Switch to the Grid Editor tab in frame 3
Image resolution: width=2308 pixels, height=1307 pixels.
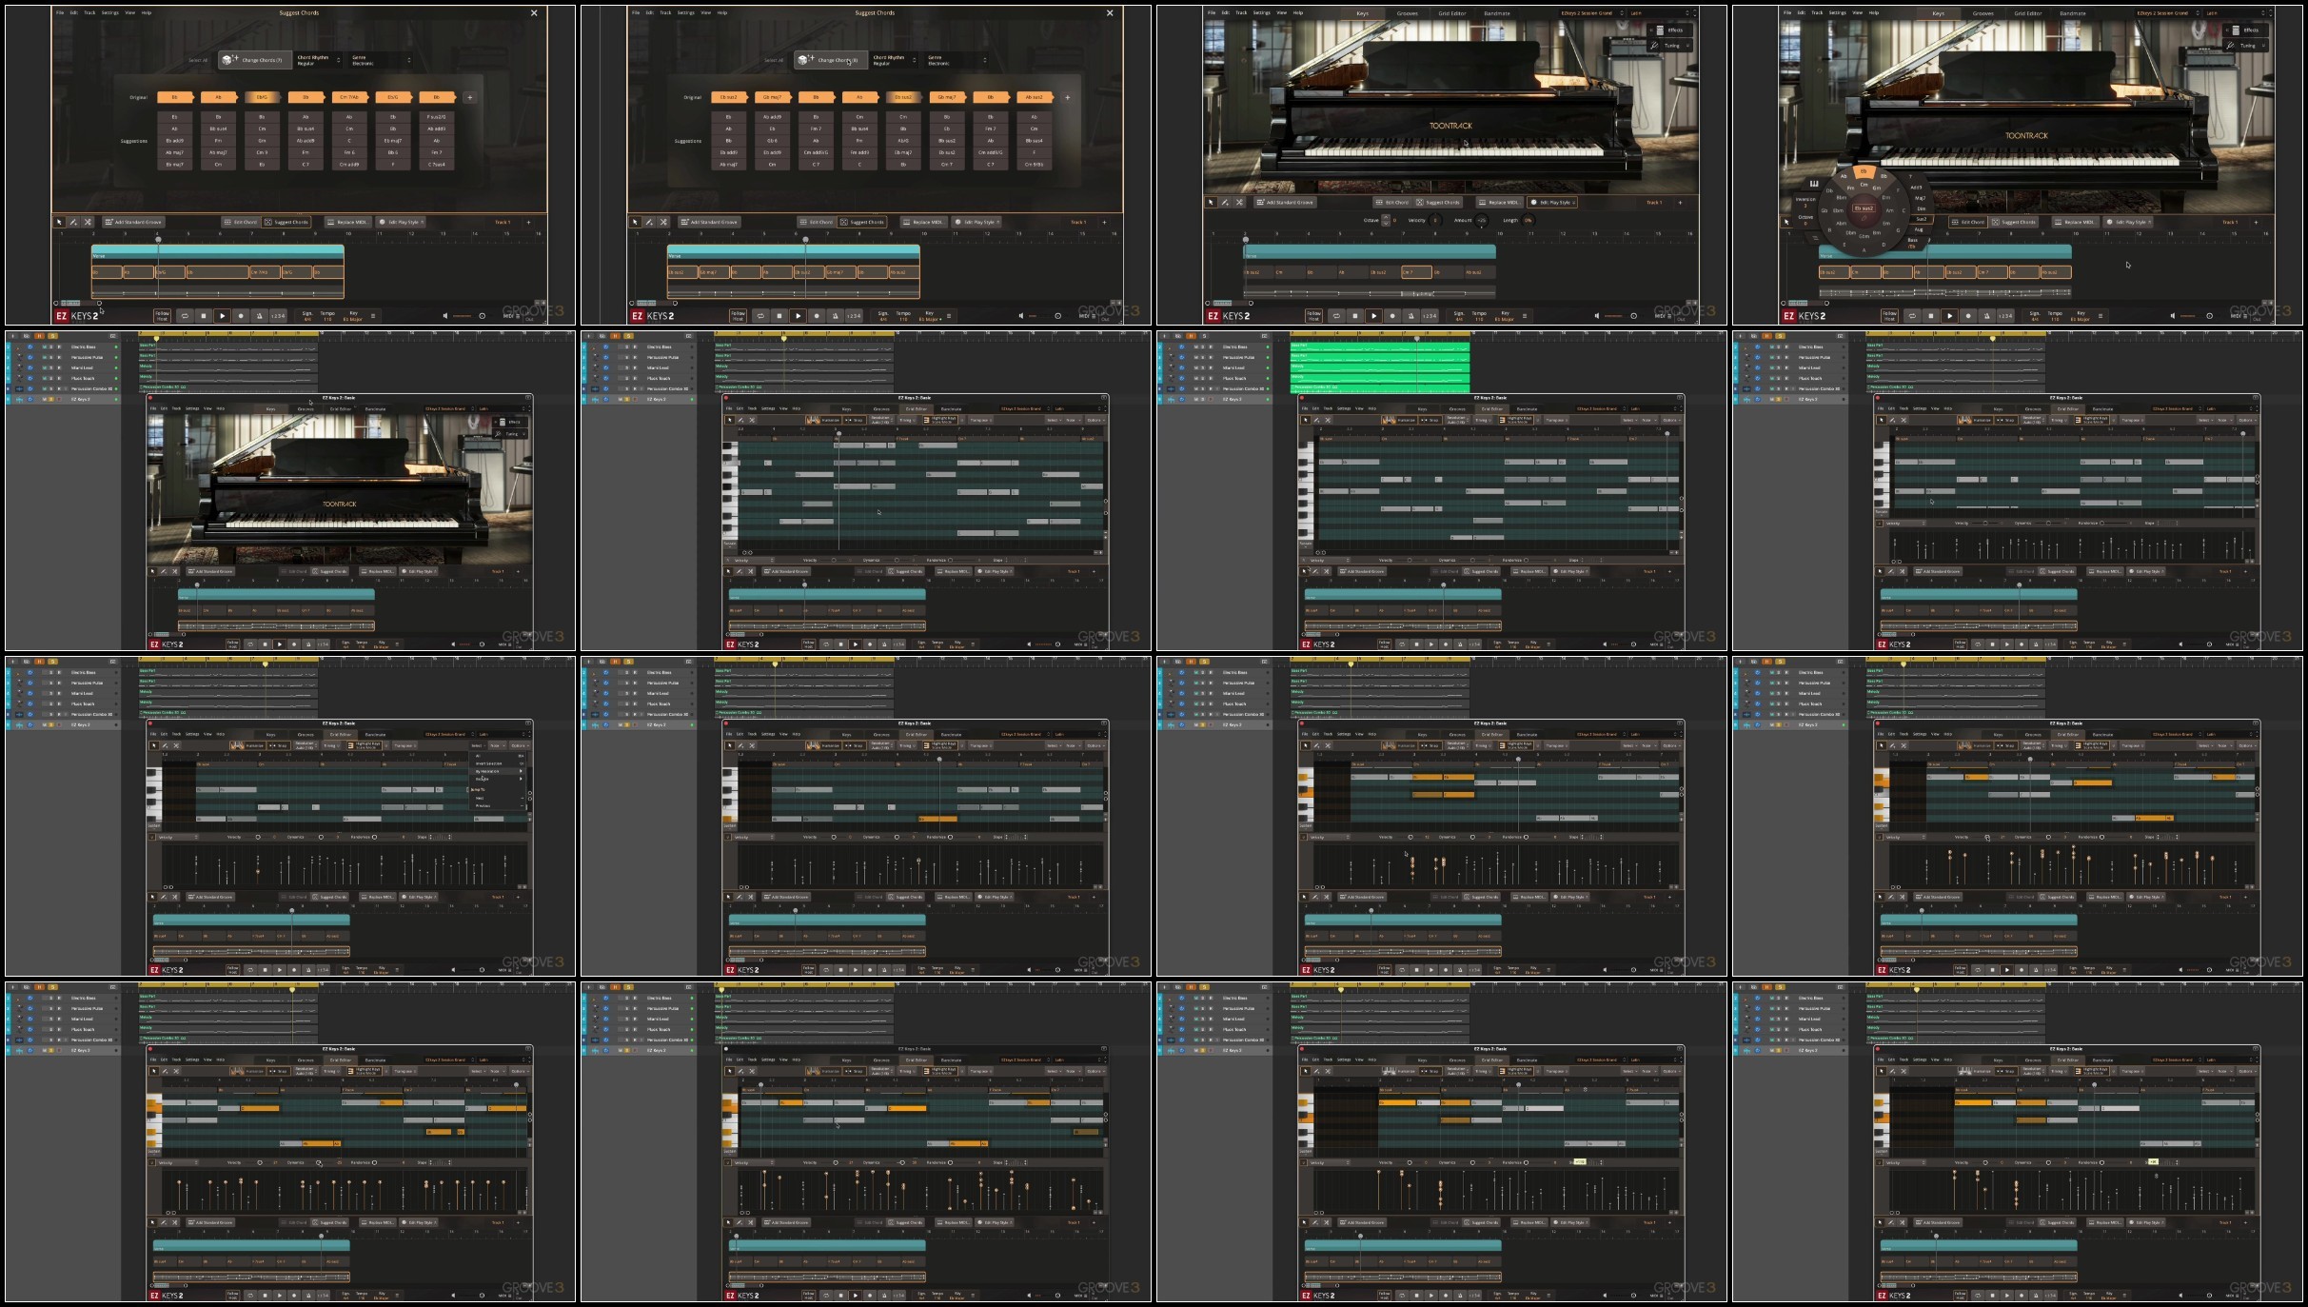1451,13
